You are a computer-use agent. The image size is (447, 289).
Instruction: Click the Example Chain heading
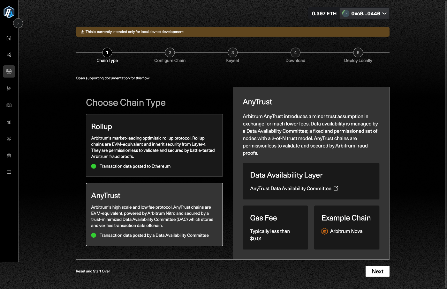(x=346, y=218)
